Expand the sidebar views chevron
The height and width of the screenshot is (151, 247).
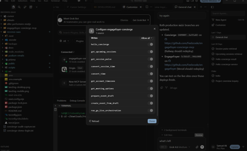point(36,7)
